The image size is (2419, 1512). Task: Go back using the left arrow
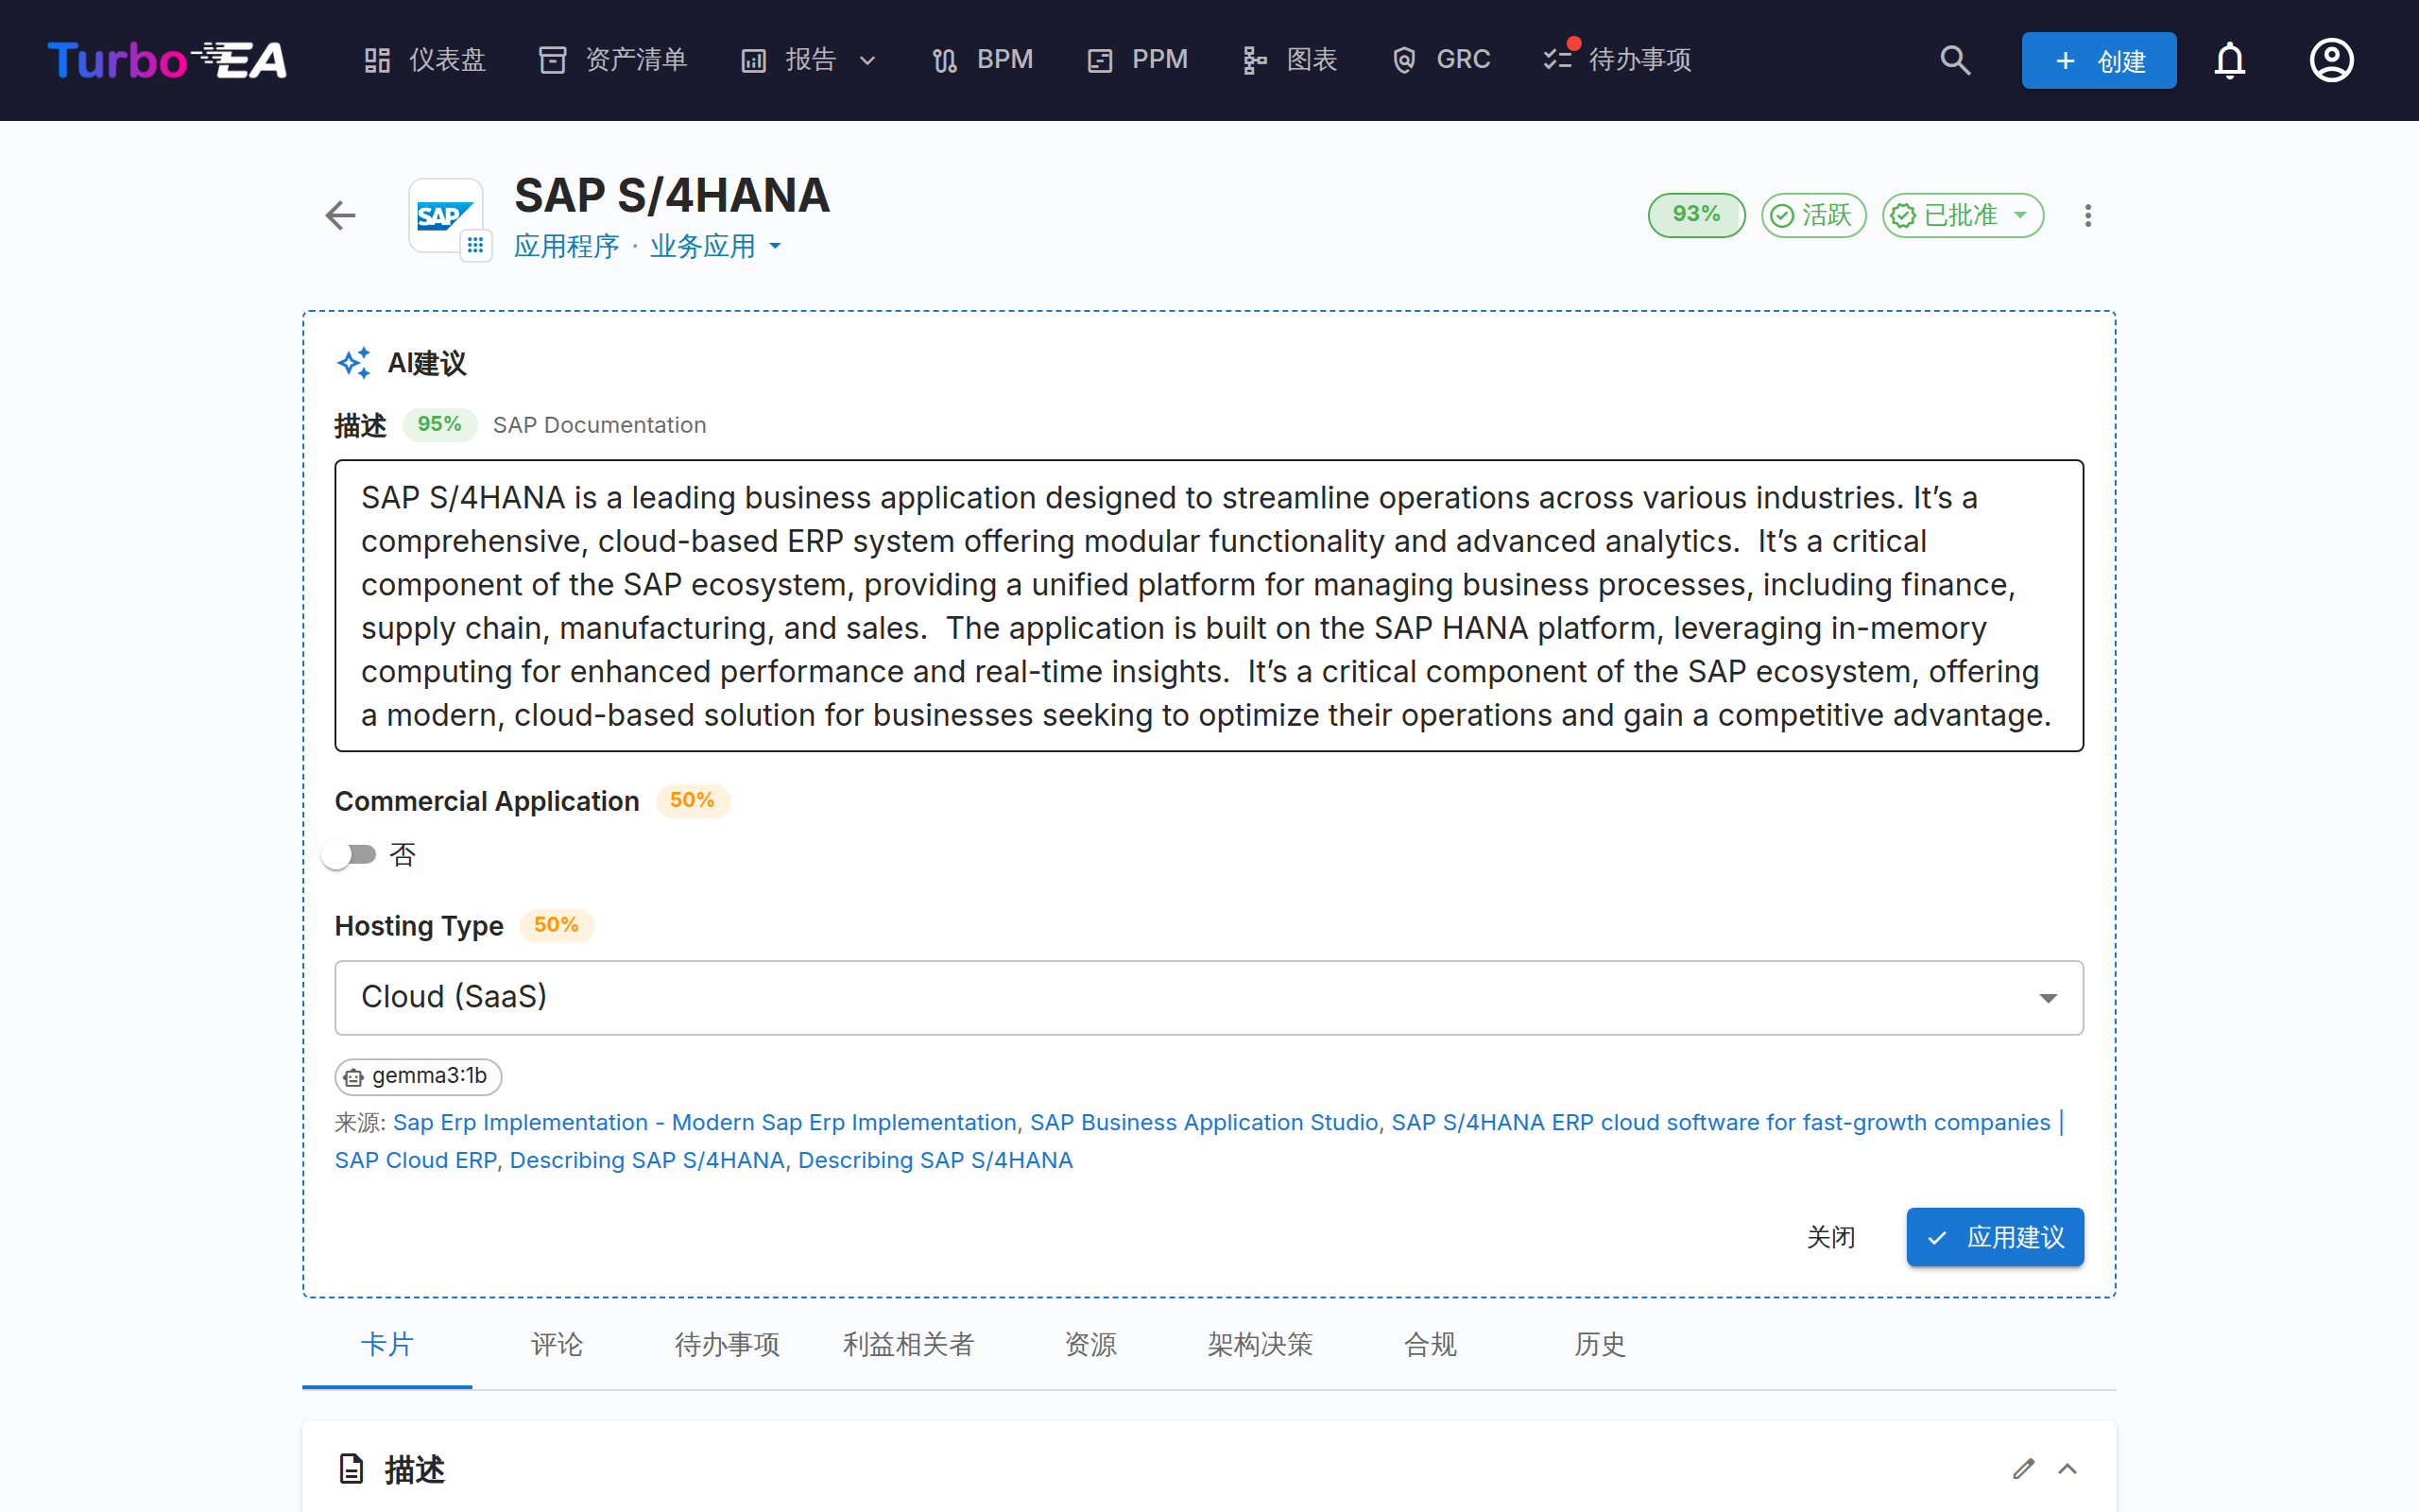pos(341,215)
